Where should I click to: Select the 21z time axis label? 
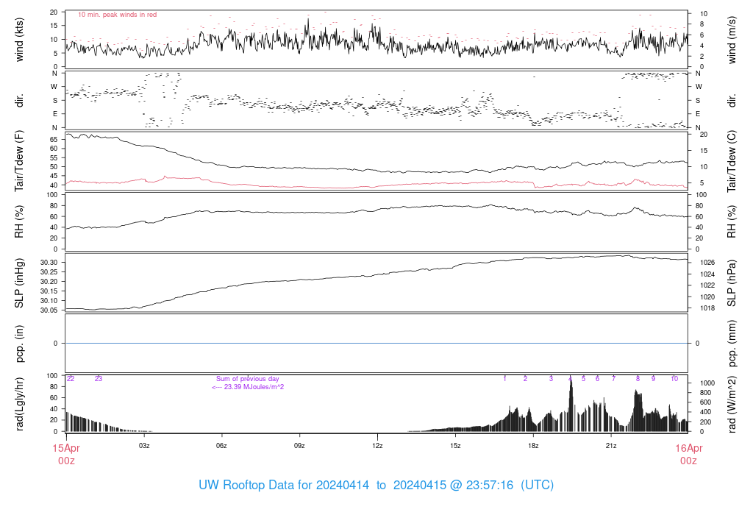[611, 446]
